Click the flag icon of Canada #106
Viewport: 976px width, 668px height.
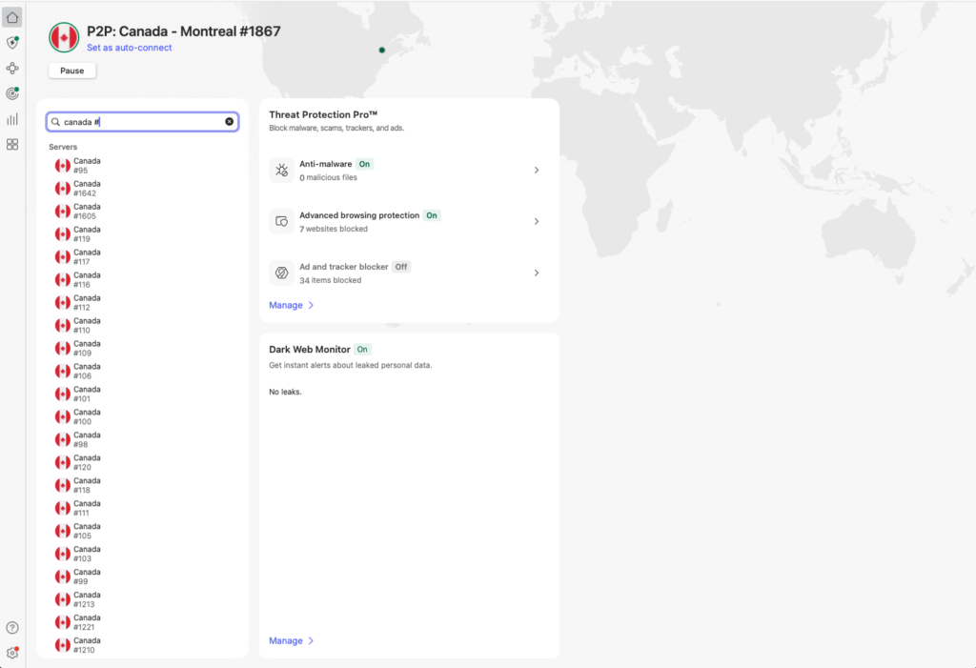coord(62,371)
